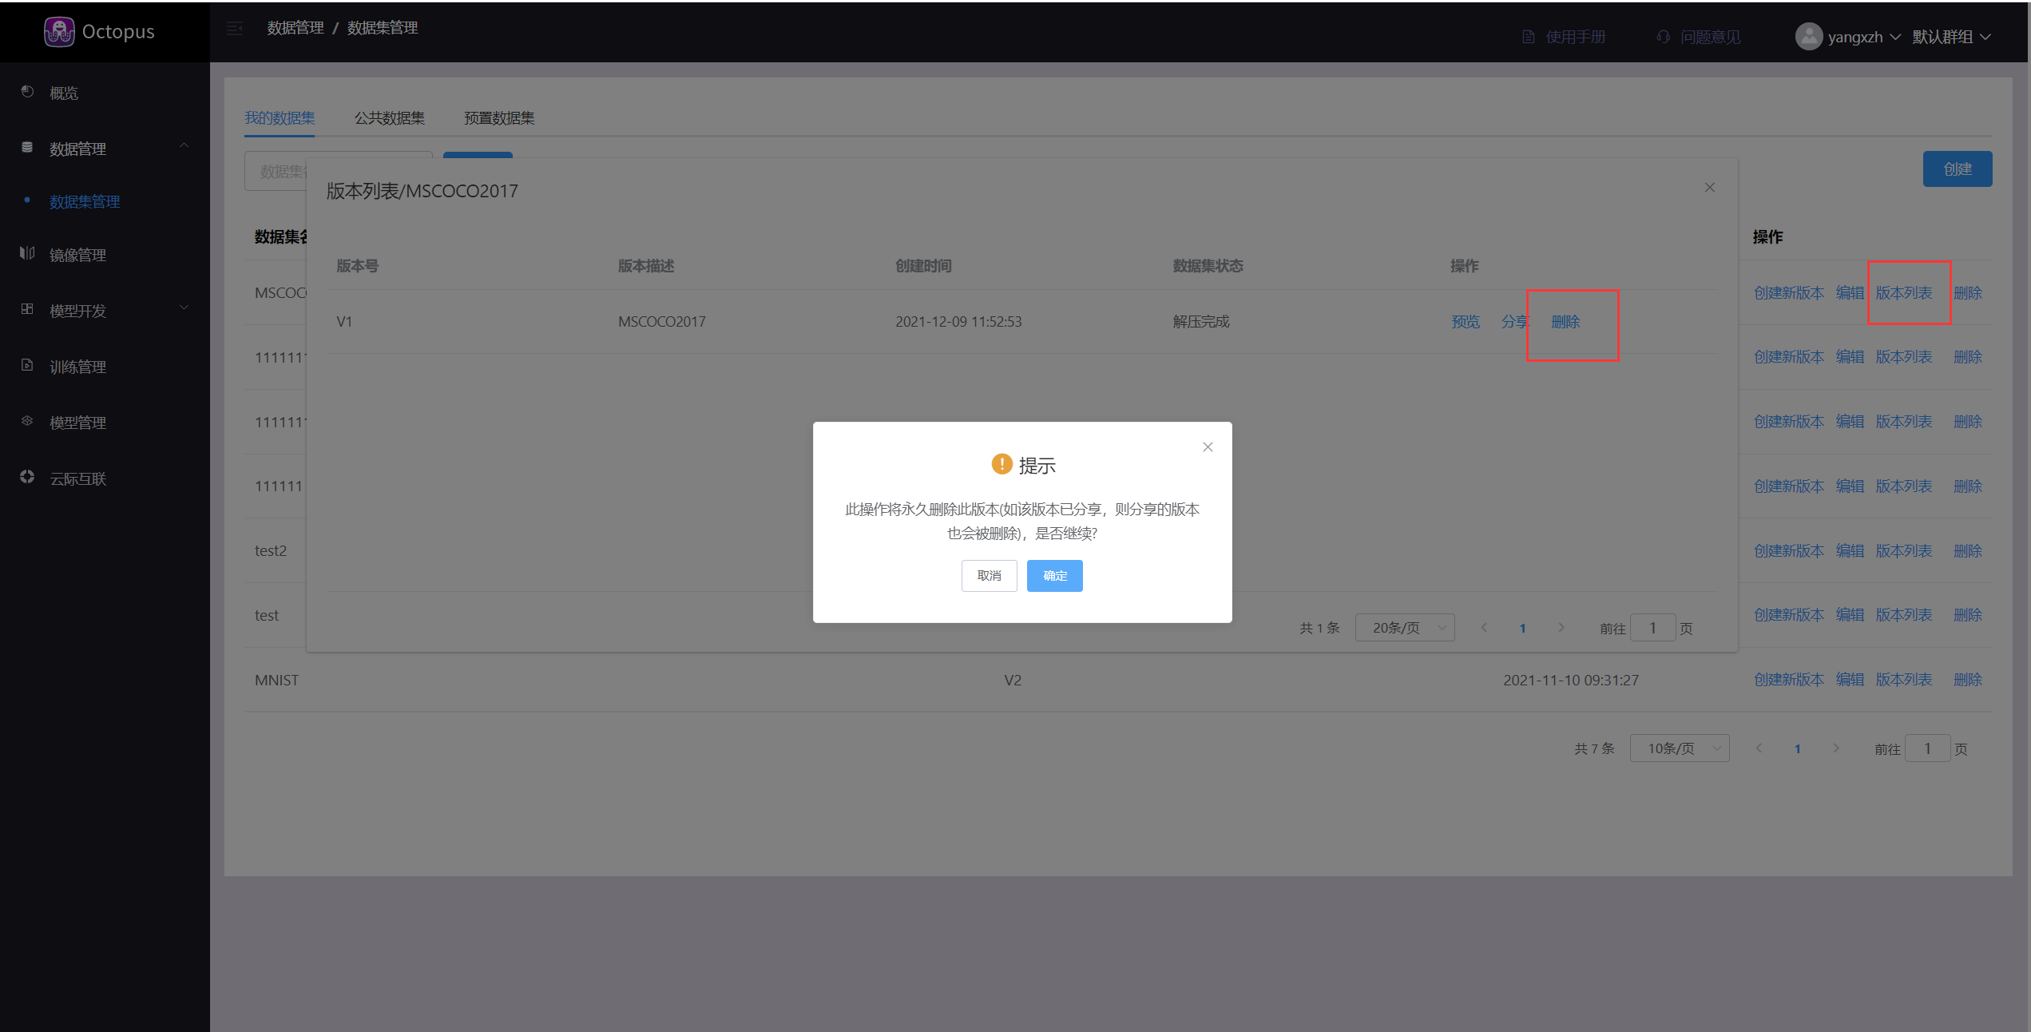Click the Octopus logo icon
The height and width of the screenshot is (1032, 2031).
tap(59, 32)
